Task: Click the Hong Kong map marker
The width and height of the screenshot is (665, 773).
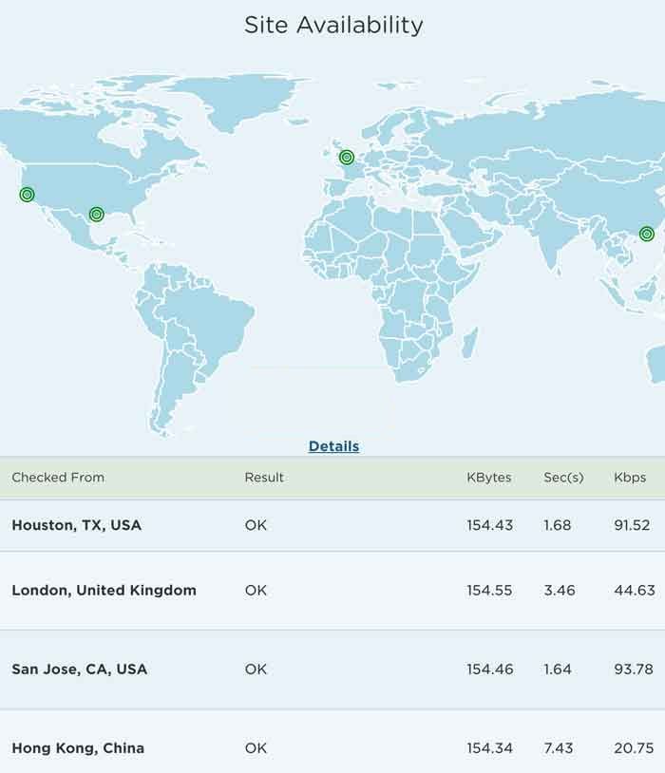Action: pyautogui.click(x=647, y=234)
